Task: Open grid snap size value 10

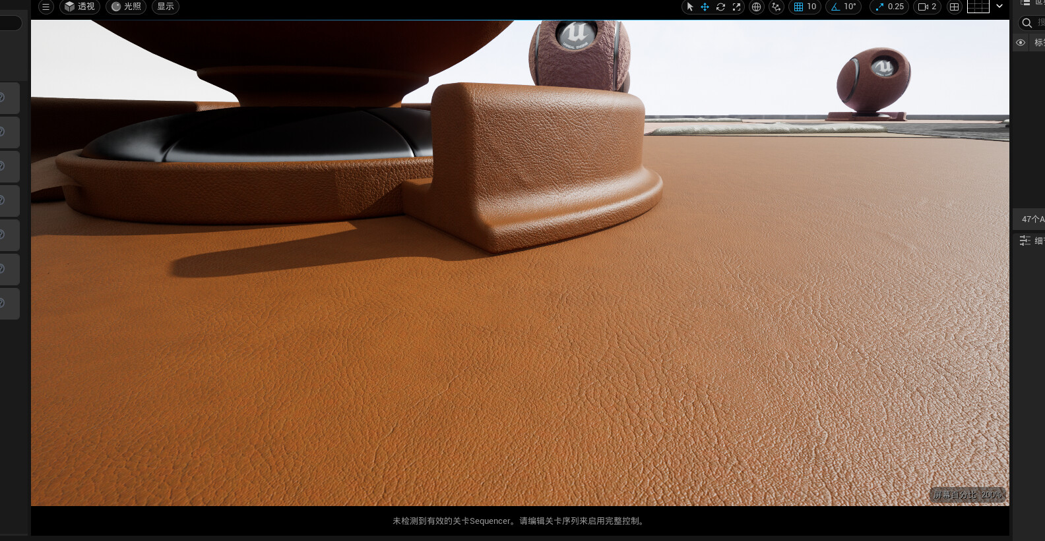Action: pos(812,7)
